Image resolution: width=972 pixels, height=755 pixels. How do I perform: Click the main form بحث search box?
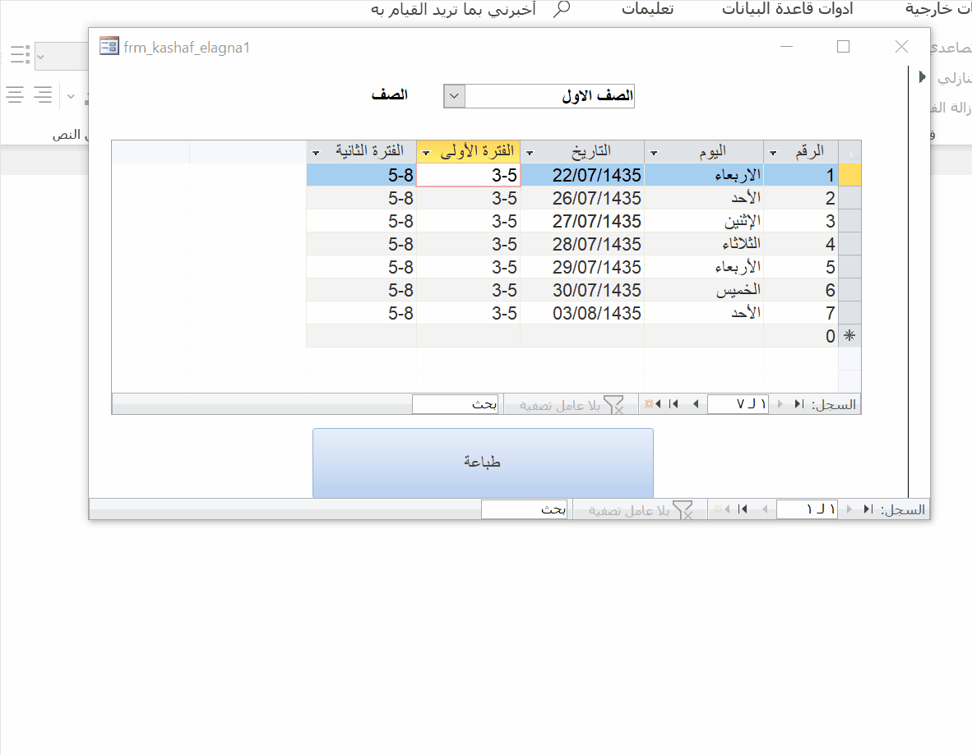click(x=525, y=509)
